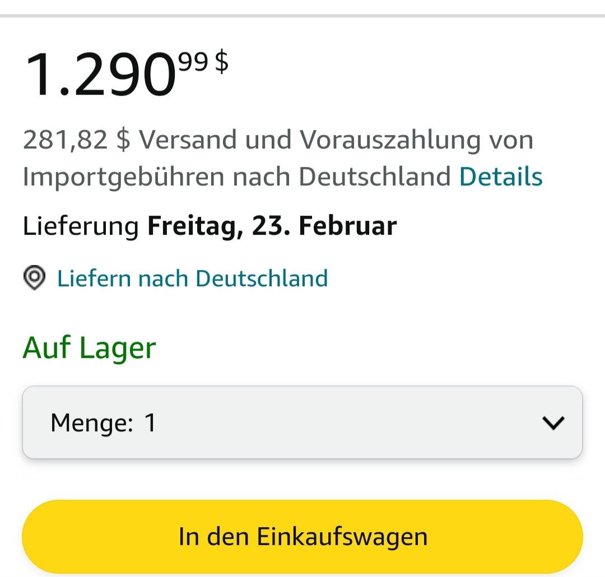
Task: Click the dollar sign beside the price
Action: click(222, 61)
